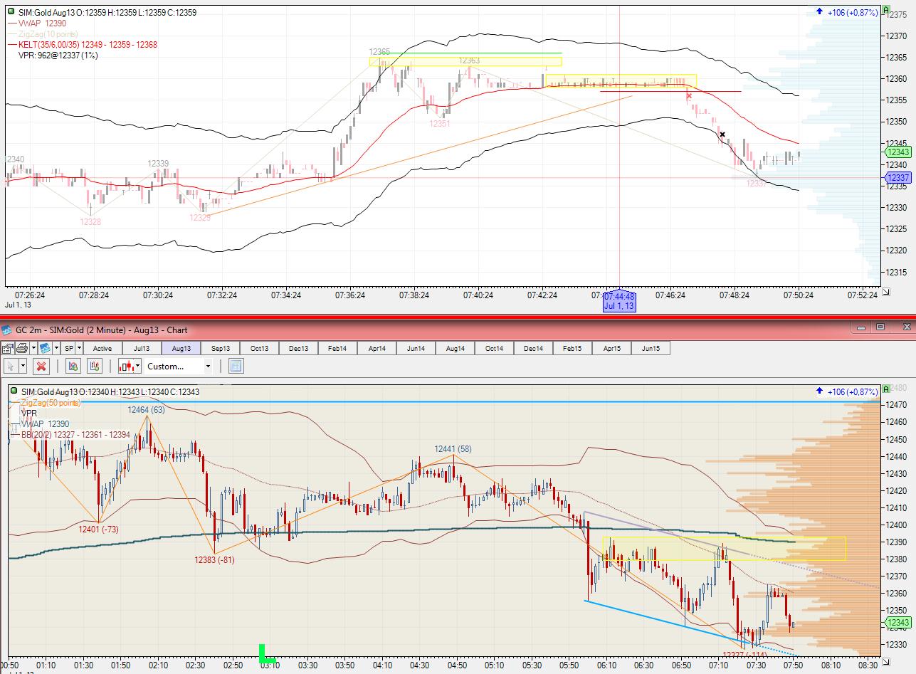
Task: Click the green L marker on the bottom time axis
Action: (x=266, y=653)
